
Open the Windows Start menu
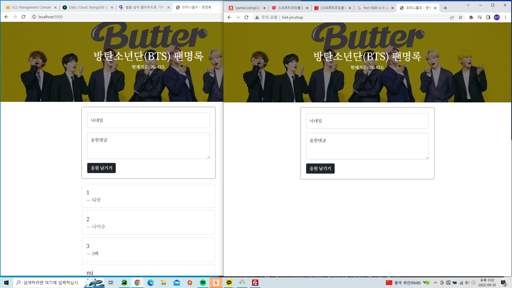click(6, 283)
